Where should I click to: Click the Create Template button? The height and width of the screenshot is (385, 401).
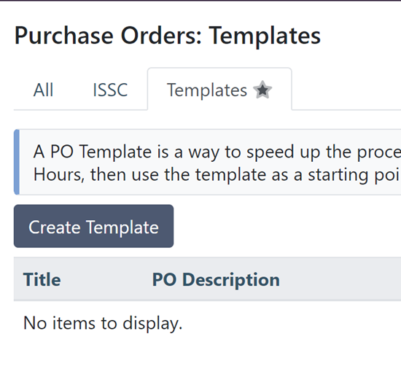click(93, 226)
